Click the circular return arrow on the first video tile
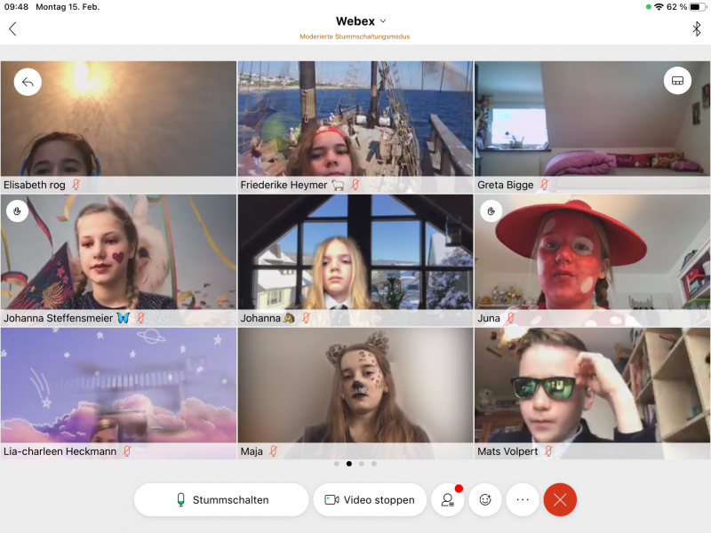 tap(28, 82)
